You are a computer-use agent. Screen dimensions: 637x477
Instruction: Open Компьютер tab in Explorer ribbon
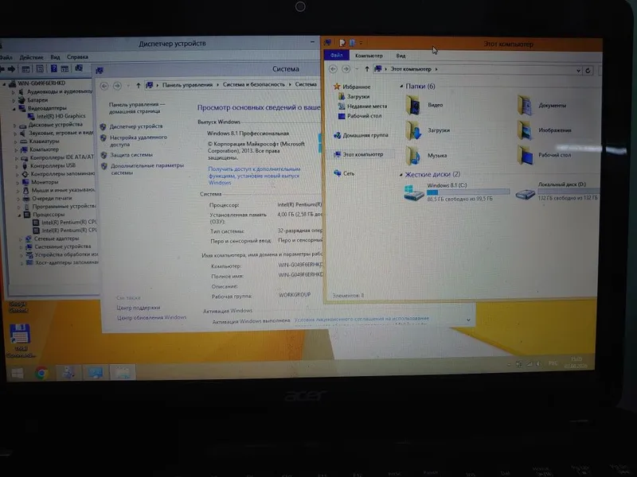(369, 56)
